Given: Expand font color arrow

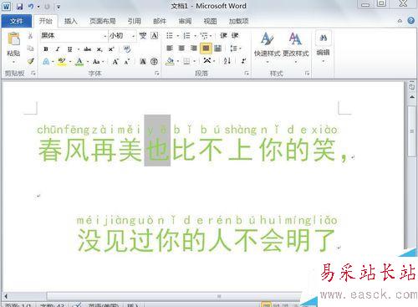Looking at the screenshot, I should (x=88, y=62).
